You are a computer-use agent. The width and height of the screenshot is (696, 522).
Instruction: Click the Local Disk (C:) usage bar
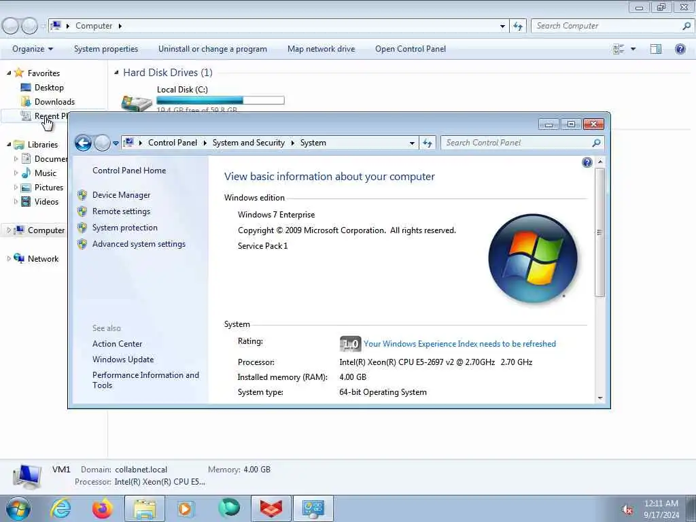[221, 101]
